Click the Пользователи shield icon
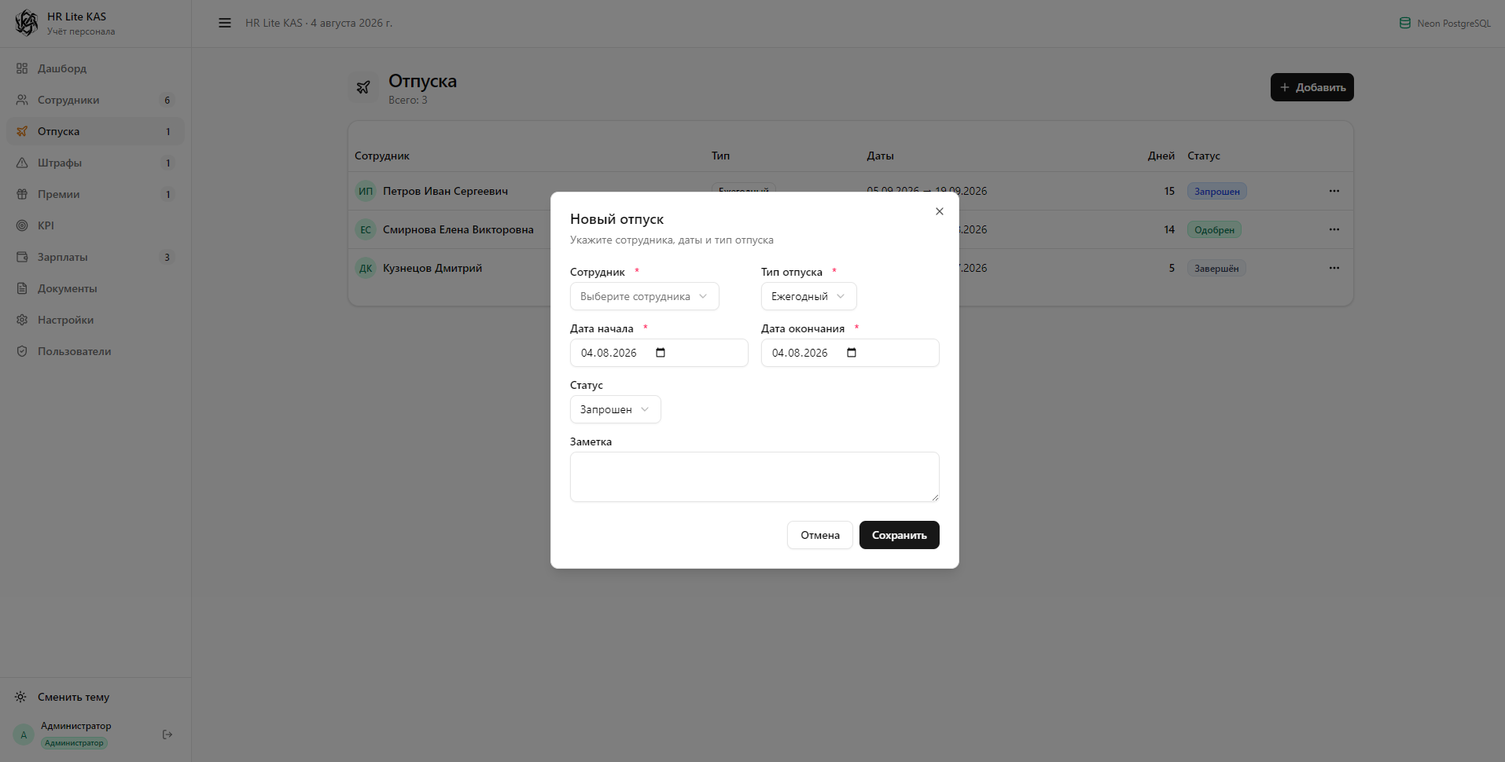 22,351
